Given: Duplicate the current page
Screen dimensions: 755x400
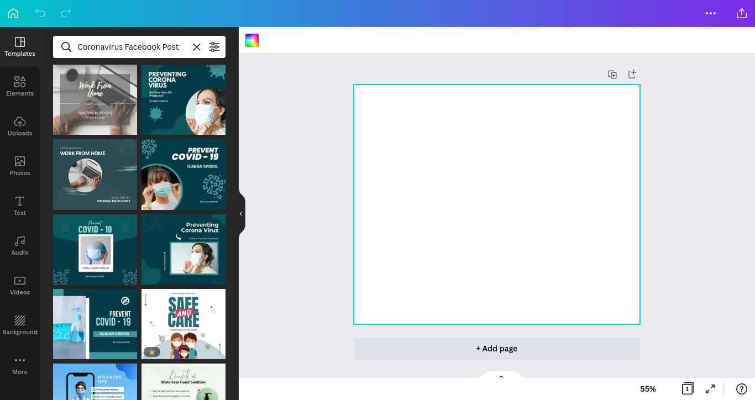Looking at the screenshot, I should pyautogui.click(x=612, y=74).
